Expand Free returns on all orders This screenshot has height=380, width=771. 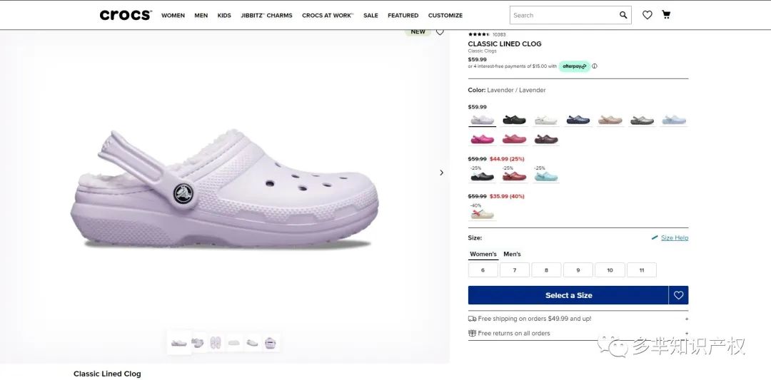[687, 333]
